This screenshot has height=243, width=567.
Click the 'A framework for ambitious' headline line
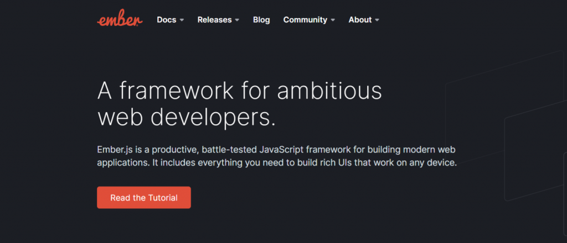(239, 91)
